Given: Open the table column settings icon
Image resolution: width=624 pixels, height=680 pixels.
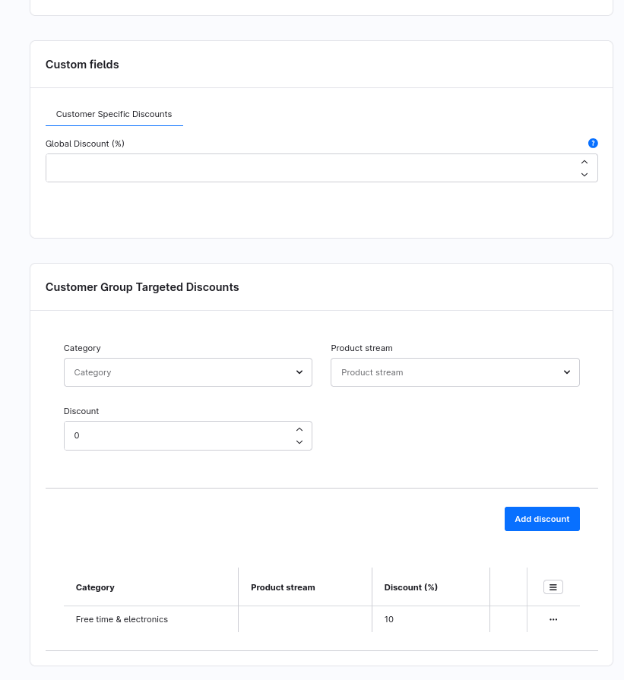Looking at the screenshot, I should pos(553,587).
